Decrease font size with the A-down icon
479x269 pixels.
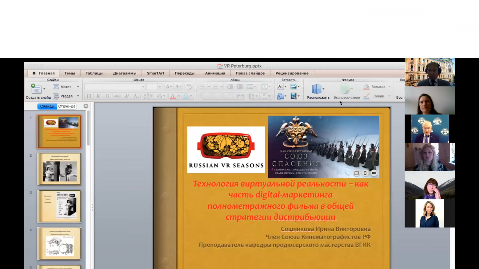click(178, 87)
